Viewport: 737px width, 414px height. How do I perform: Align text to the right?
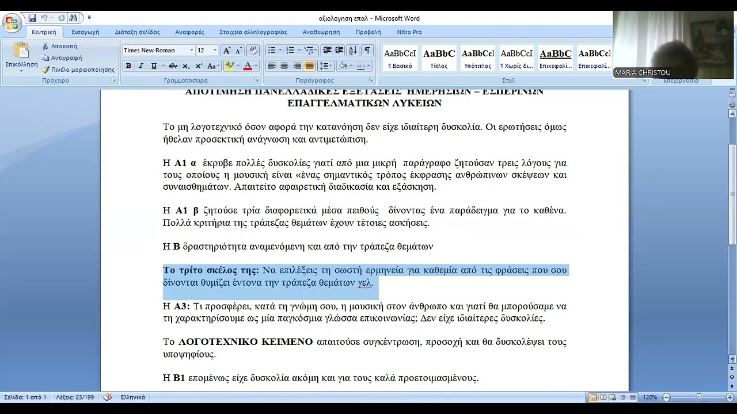[297, 66]
